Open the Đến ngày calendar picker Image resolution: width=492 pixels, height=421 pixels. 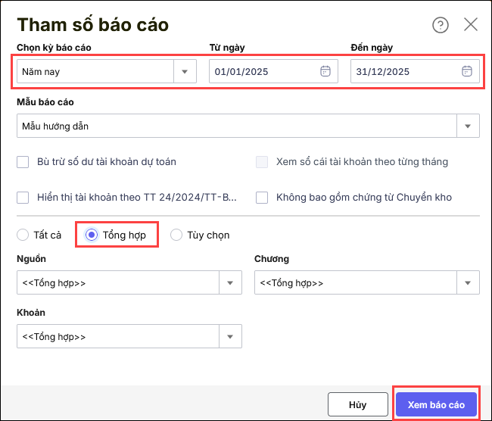coord(467,72)
